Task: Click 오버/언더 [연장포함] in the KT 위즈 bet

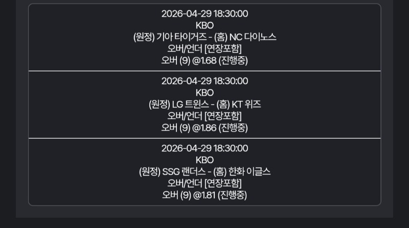Action: [x=204, y=116]
